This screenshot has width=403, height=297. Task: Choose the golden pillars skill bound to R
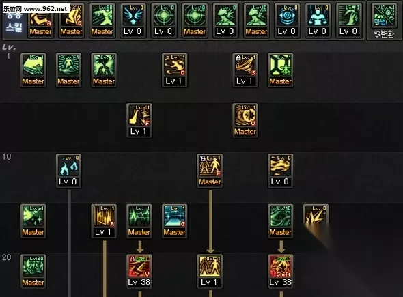tap(104, 221)
